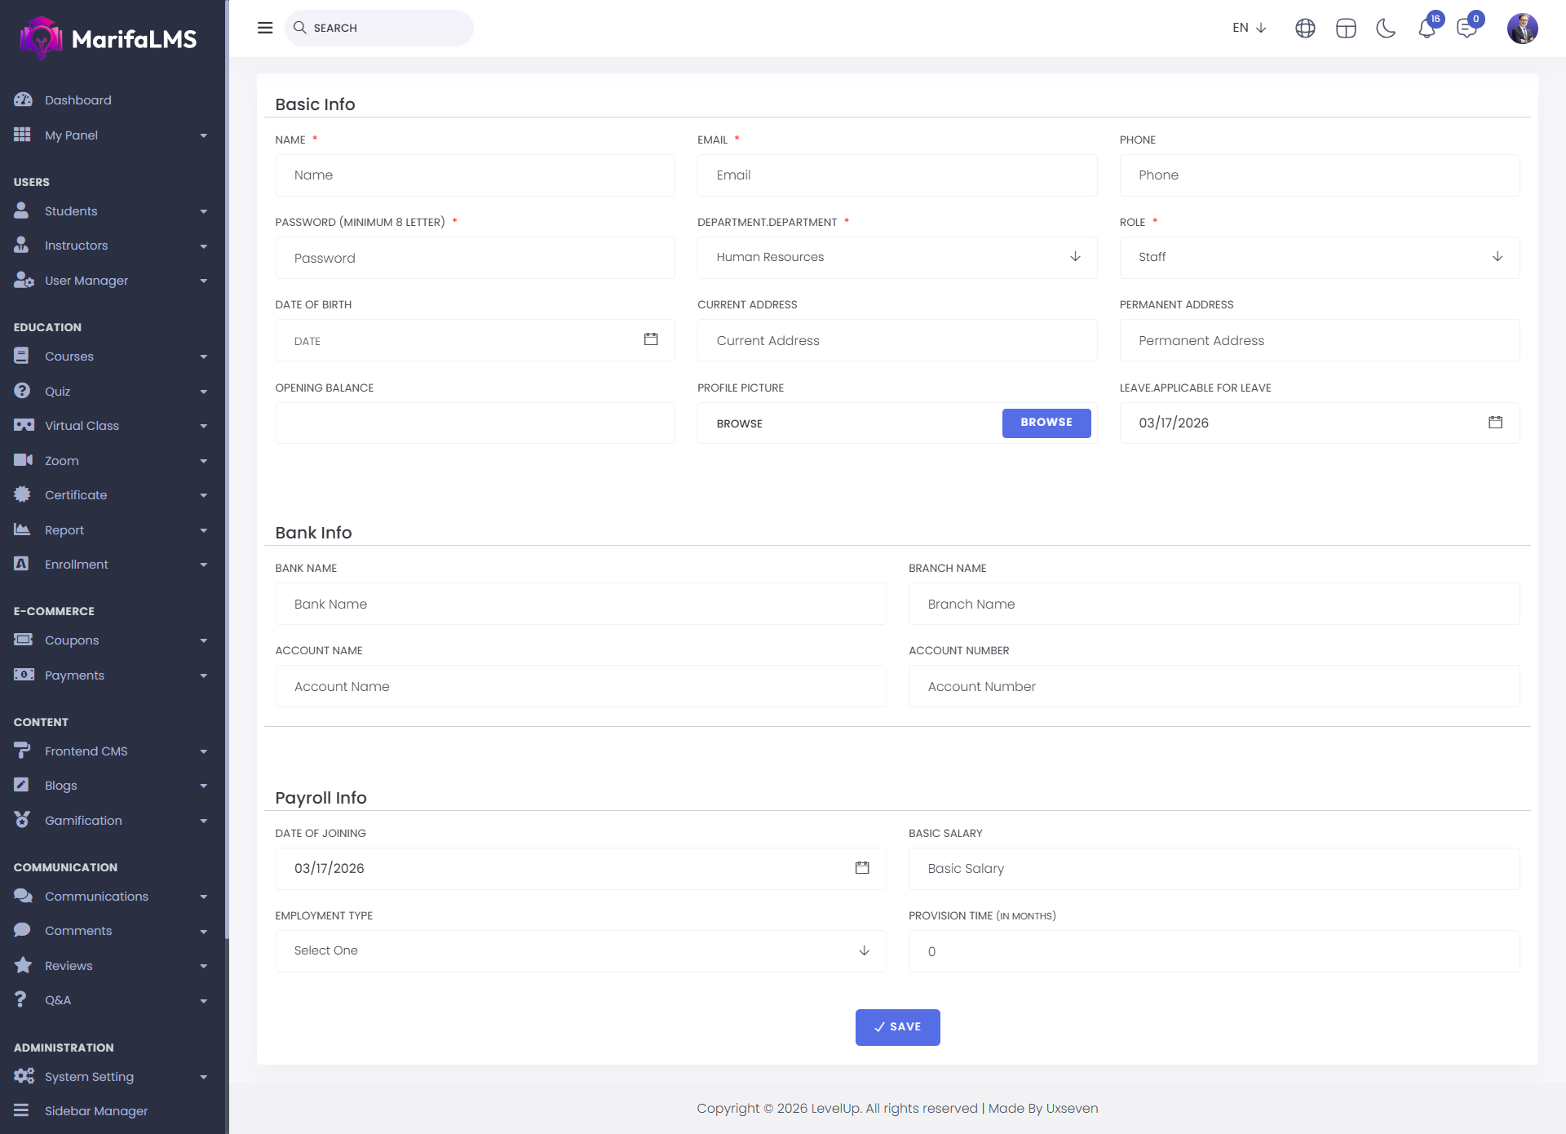The width and height of the screenshot is (1566, 1134).
Task: Open the notifications bell
Action: tap(1427, 29)
